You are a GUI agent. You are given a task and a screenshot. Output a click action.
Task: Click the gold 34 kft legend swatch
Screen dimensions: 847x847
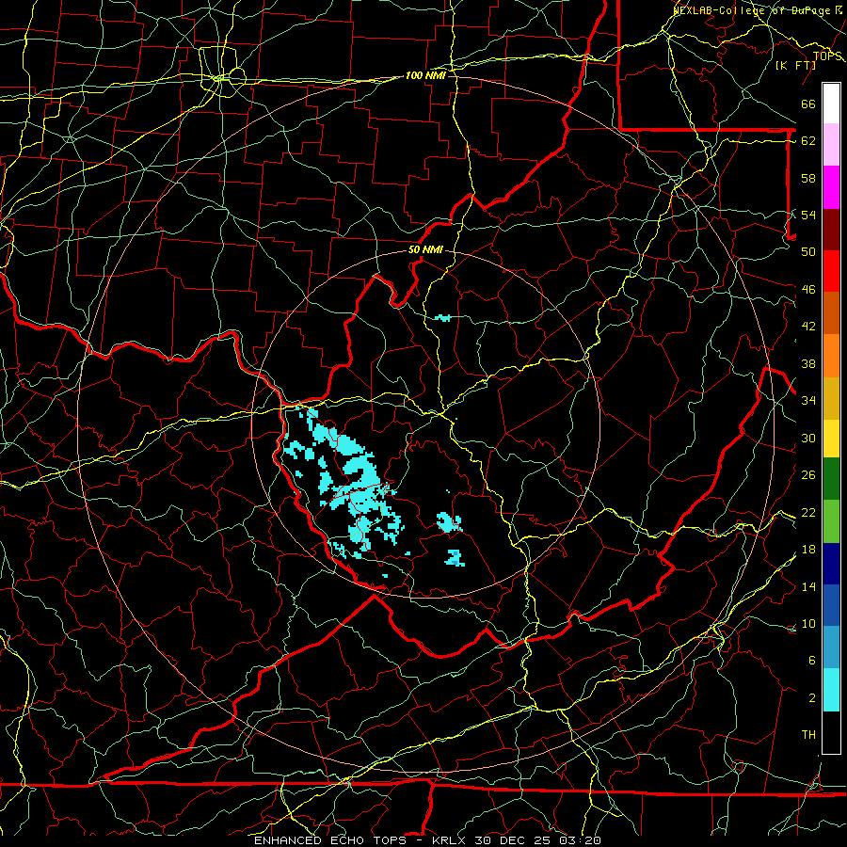(831, 398)
